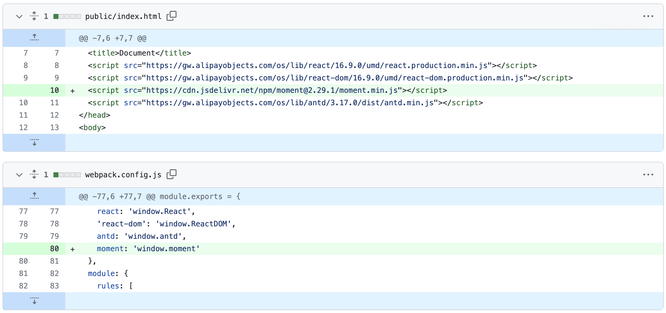Screen dimensions: 666x313
Task: Click the '<body>' code line
Action: point(364,128)
